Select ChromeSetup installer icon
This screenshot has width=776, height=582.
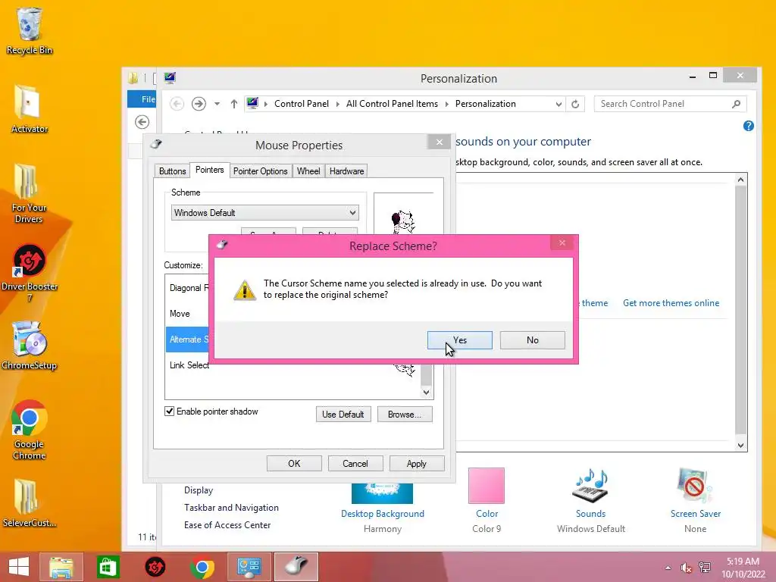click(30, 346)
